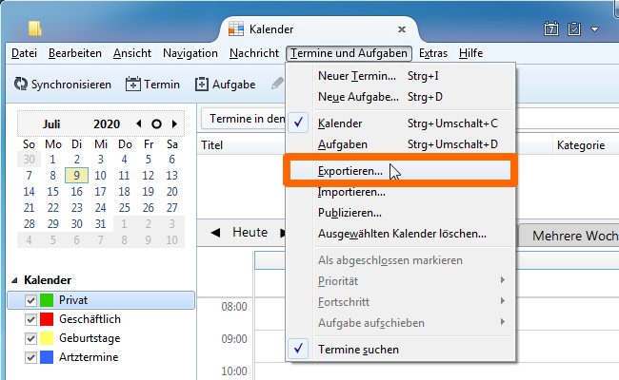This screenshot has width=619, height=380.
Task: Go to next month in mini calendar
Action: point(174,124)
